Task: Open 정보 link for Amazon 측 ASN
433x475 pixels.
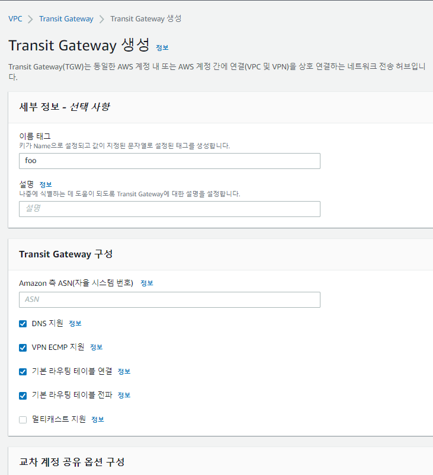Action: (147, 283)
